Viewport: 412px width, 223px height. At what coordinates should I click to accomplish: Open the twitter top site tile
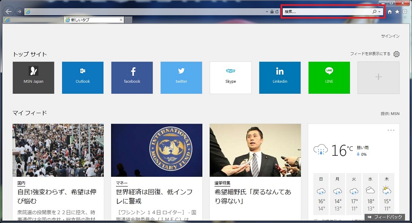coord(181,78)
